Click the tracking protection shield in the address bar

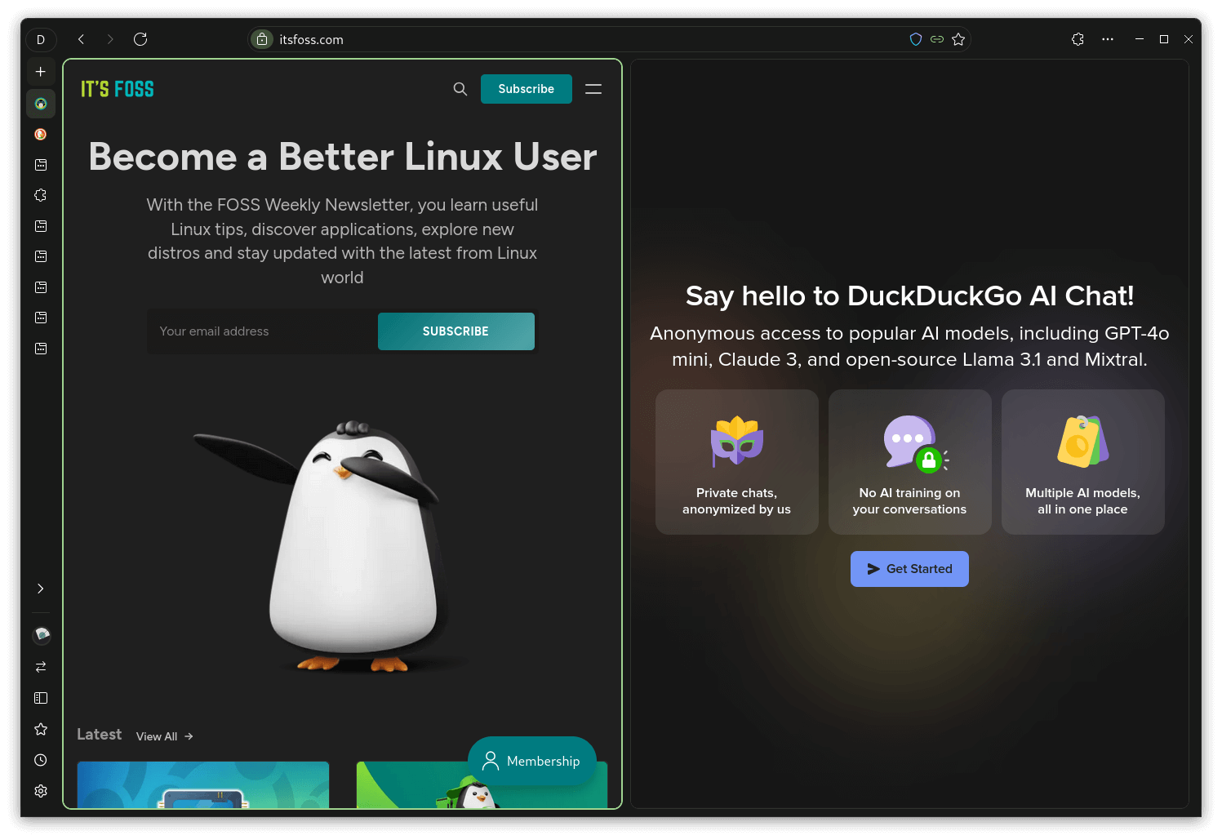916,38
